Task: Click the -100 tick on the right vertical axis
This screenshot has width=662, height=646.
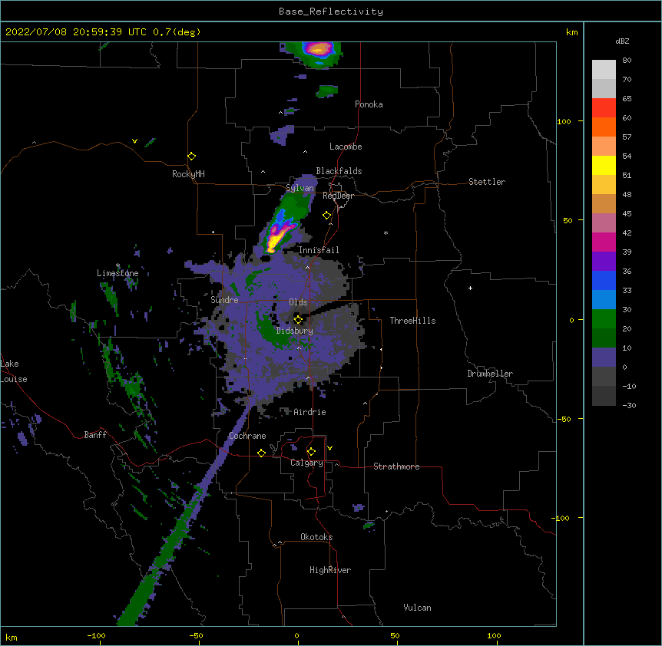Action: 561,518
